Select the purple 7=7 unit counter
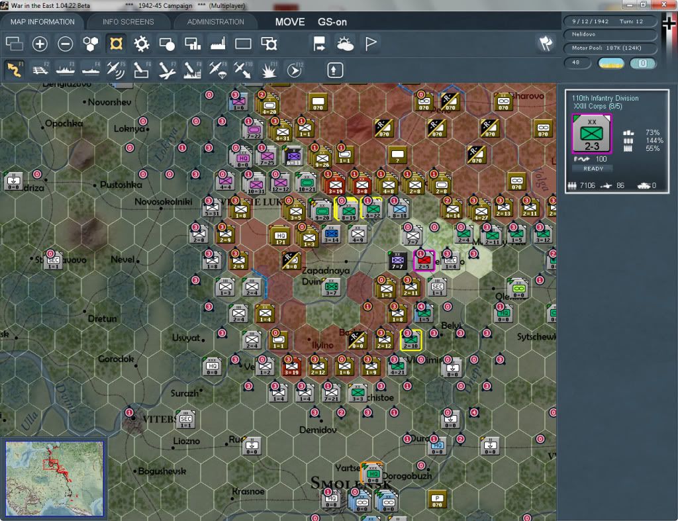678x521 pixels. click(397, 261)
